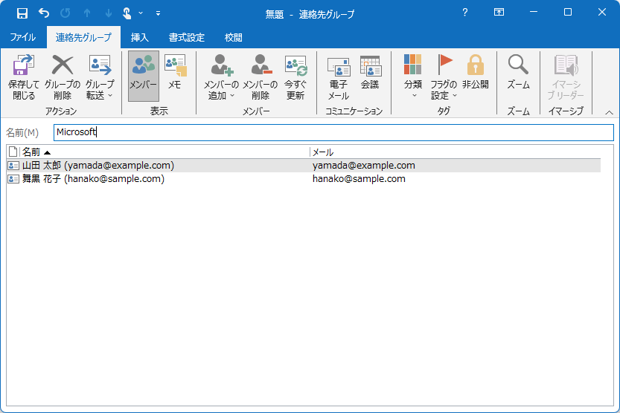Go to next item arrow

tap(109, 13)
